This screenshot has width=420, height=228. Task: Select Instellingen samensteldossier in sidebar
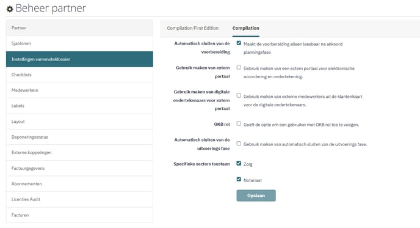point(79,59)
